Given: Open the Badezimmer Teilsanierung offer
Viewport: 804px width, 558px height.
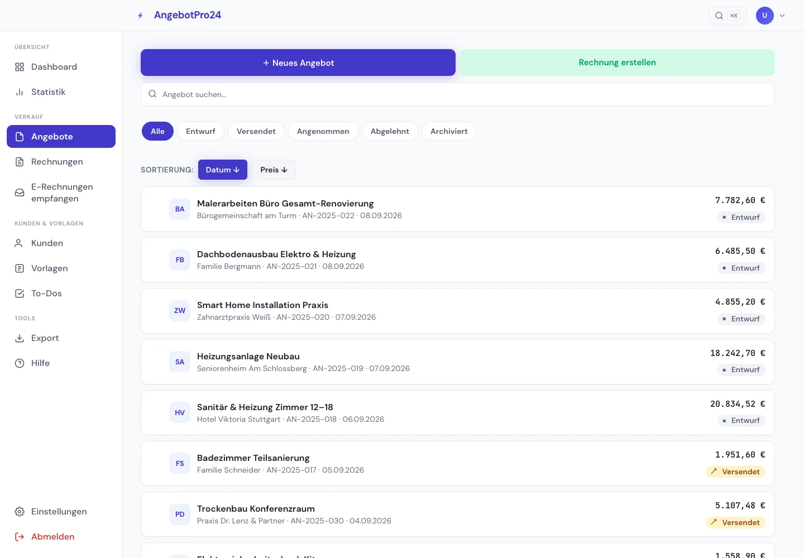Looking at the screenshot, I should 458,464.
